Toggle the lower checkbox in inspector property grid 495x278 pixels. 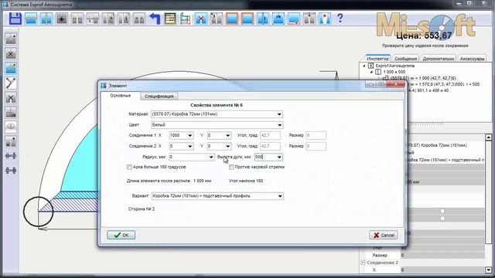pyautogui.click(x=442, y=219)
